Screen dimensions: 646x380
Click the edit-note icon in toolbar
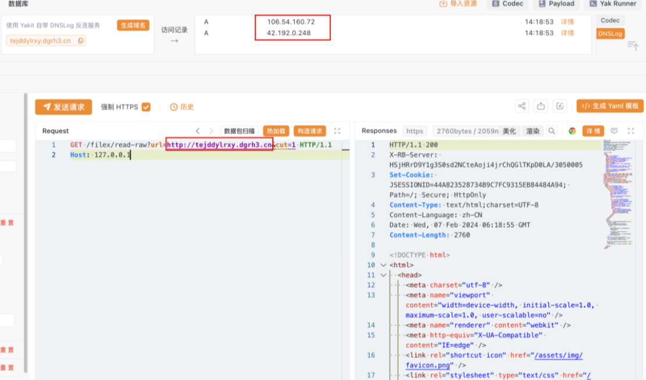(x=560, y=106)
